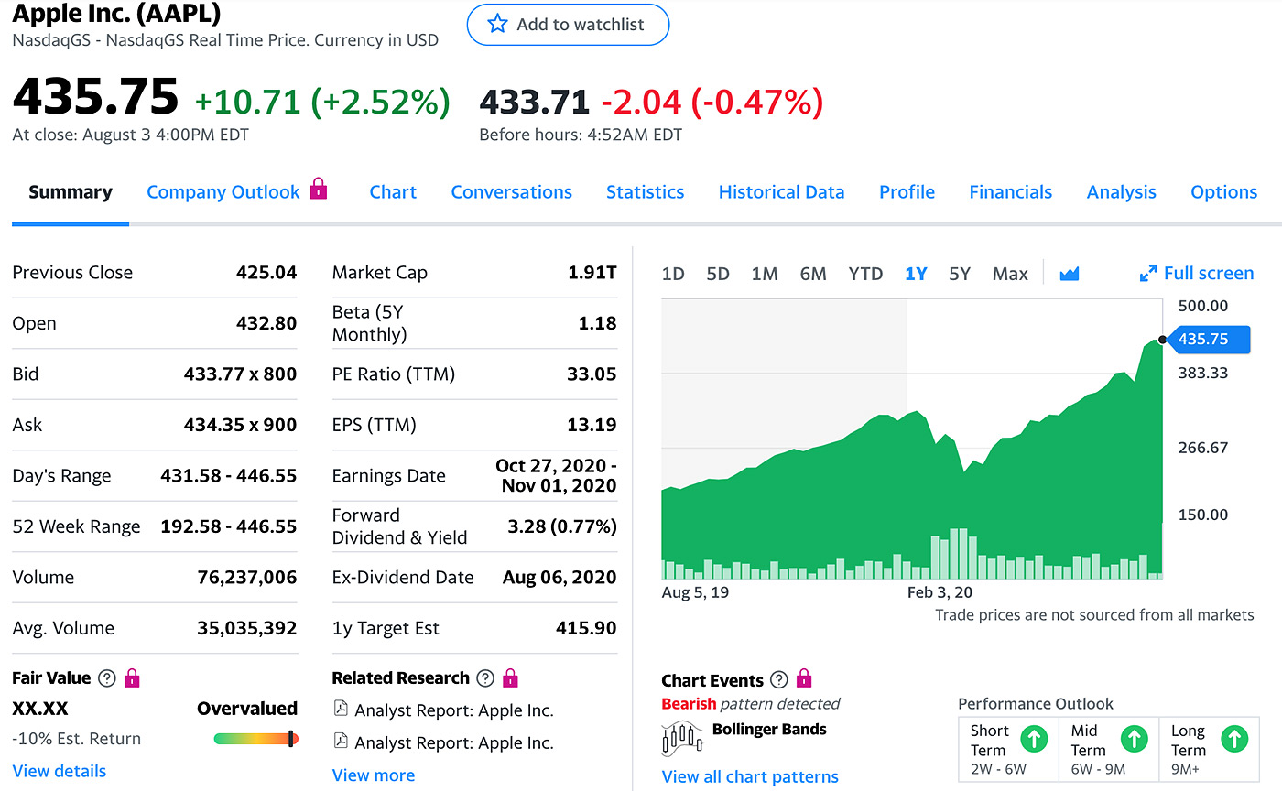
Task: Click the help icon next to Chart Events
Action: 778,680
